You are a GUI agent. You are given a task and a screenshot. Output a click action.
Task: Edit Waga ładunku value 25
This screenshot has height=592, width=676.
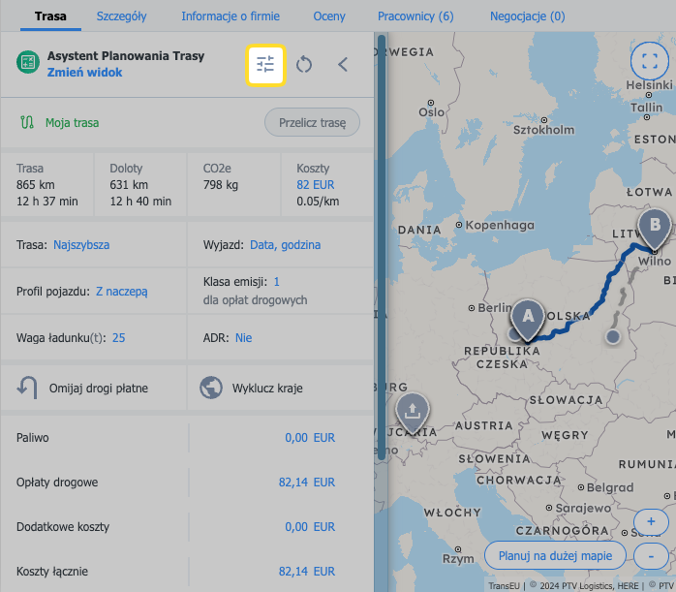[119, 337]
